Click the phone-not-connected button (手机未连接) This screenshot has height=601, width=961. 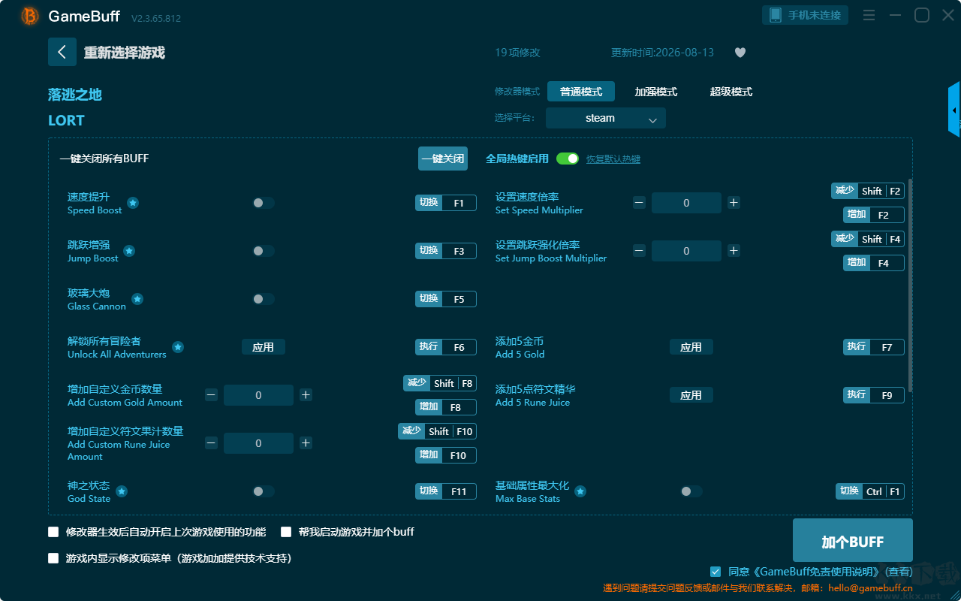(x=806, y=15)
